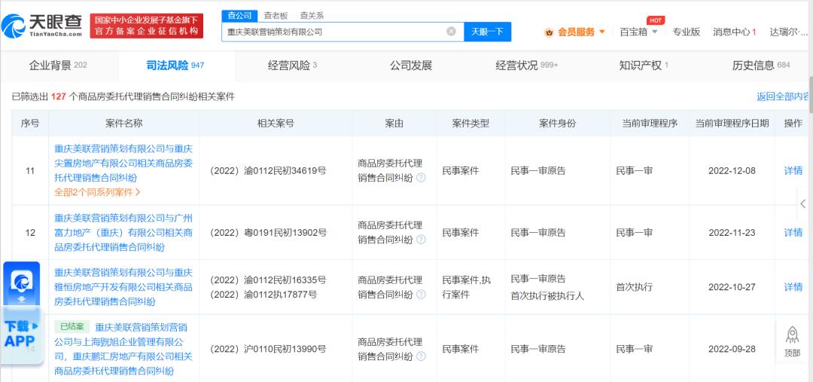Open 详情 for row 12
The image size is (813, 382).
(793, 232)
